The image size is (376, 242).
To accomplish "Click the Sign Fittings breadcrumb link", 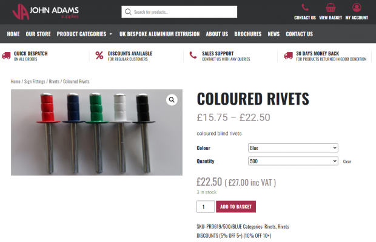I will [35, 82].
